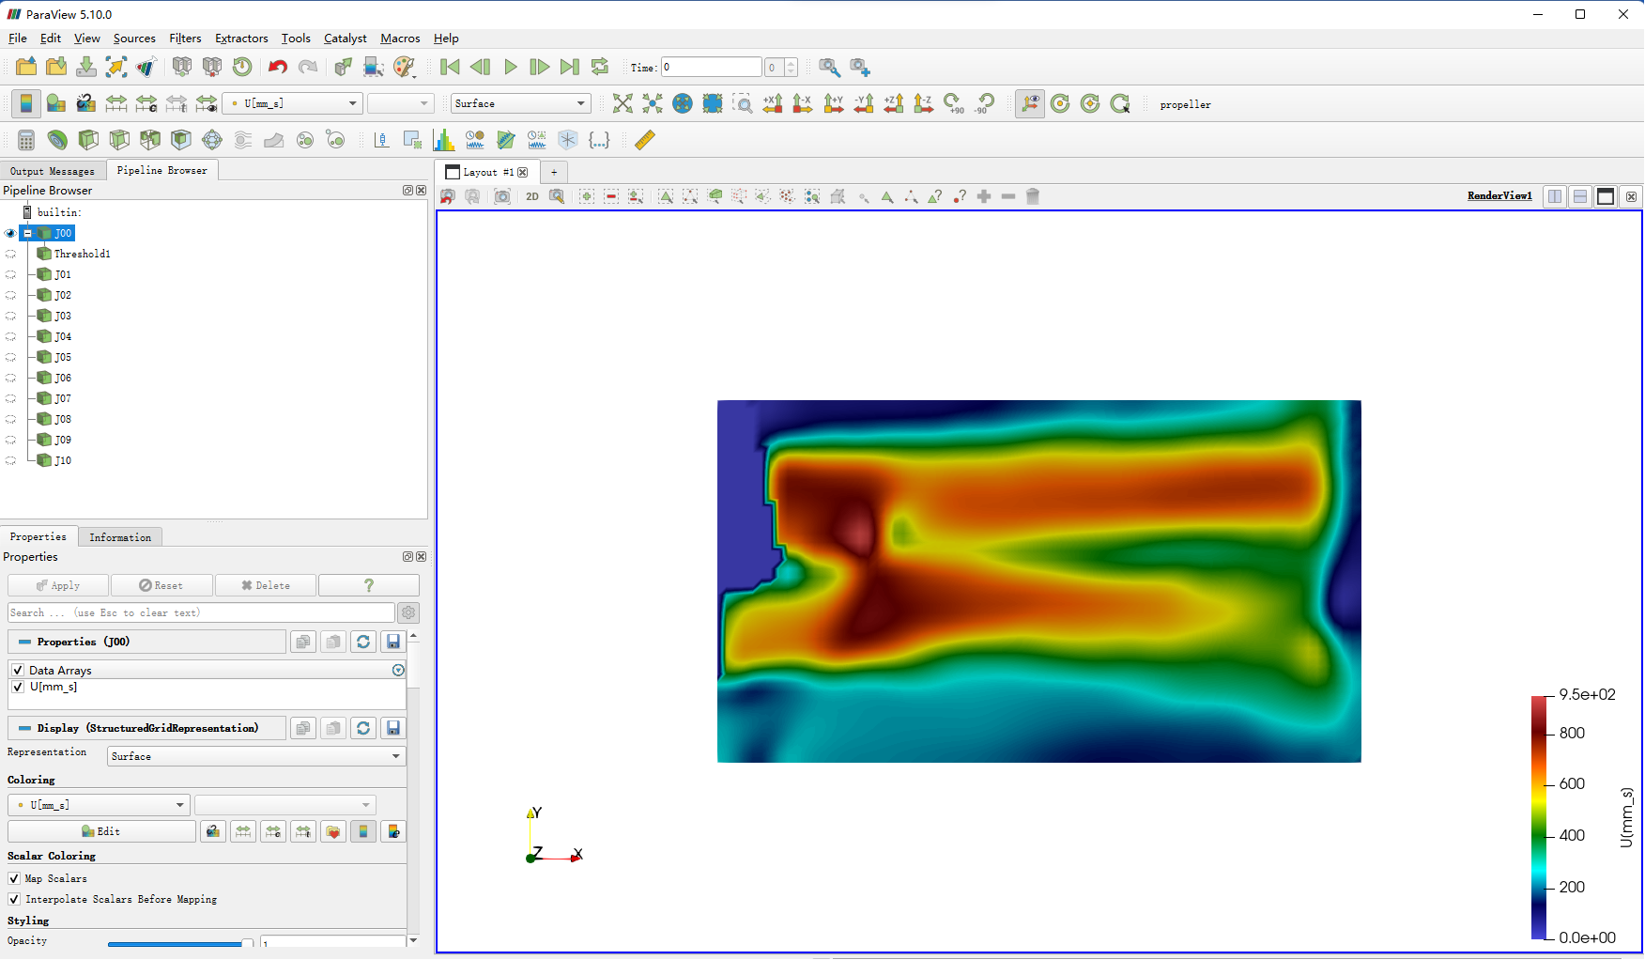Click the Undo red arrow icon
The width and height of the screenshot is (1645, 960).
[x=277, y=67]
